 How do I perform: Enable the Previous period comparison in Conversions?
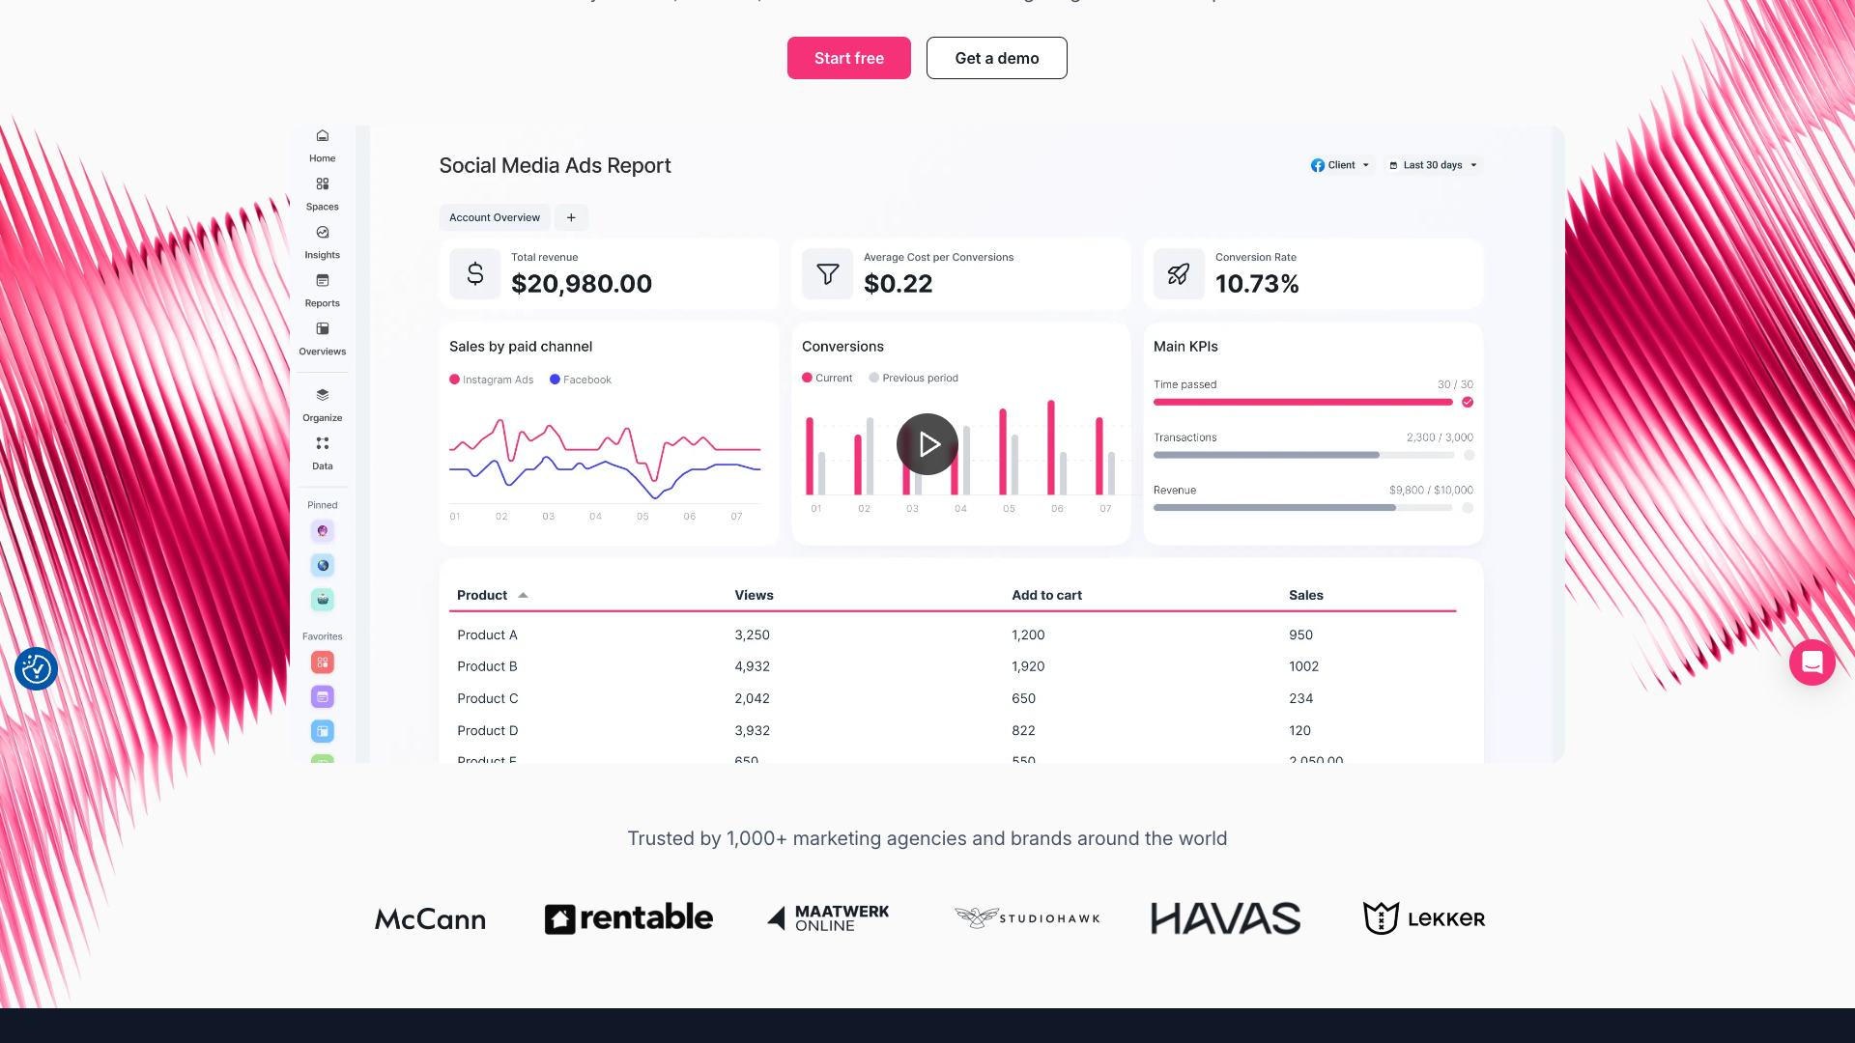pos(913,378)
